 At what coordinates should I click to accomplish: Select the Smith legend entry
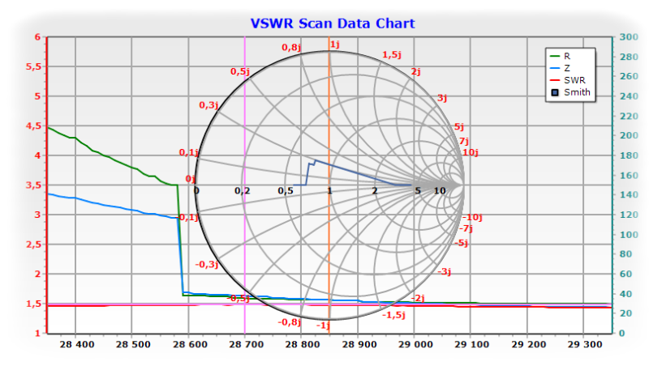(570, 92)
